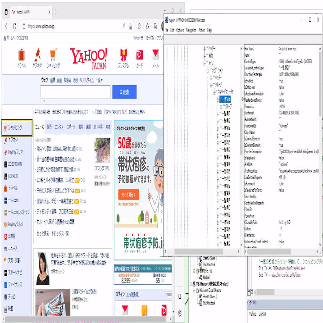Collapse VBAProject (勉強会用メモ.xlsx) node
Screen dimensions: 323x323
pyautogui.click(x=191, y=284)
